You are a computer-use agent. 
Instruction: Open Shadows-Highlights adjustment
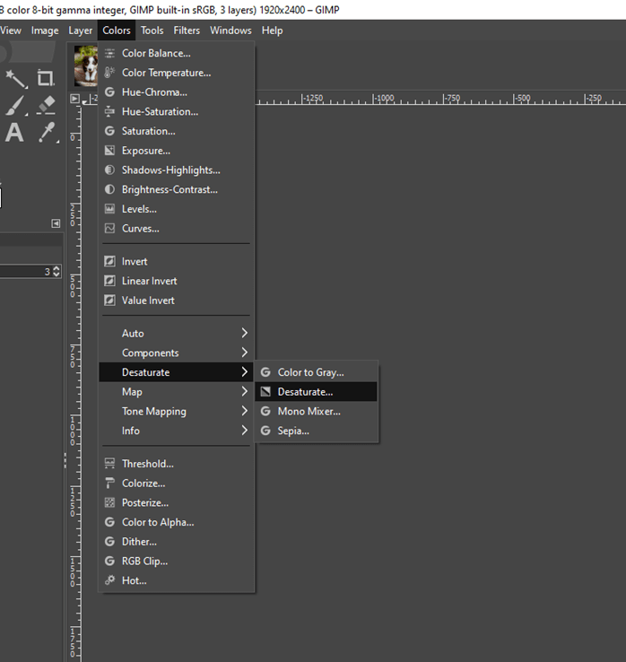[177, 170]
